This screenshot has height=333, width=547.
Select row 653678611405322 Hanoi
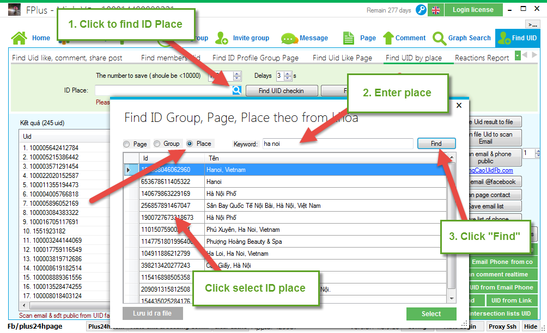285,182
